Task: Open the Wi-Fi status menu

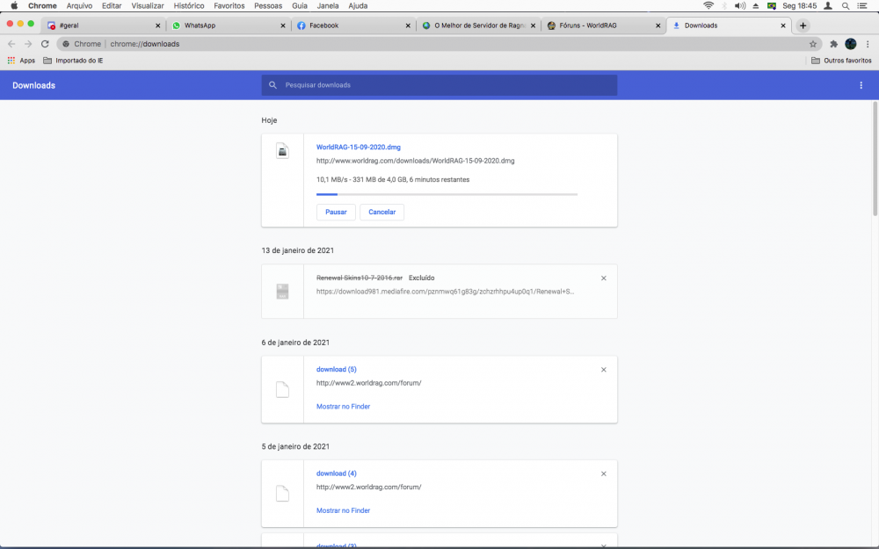Action: point(708,5)
